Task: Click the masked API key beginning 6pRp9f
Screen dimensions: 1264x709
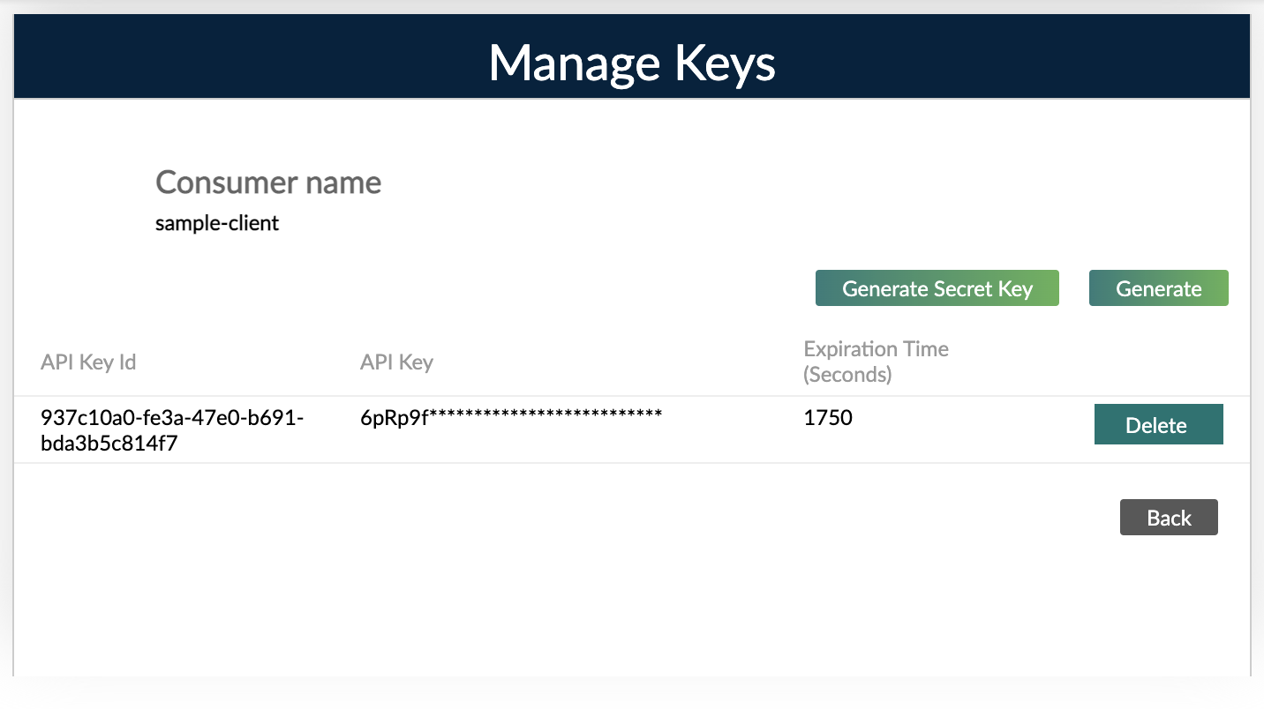Action: click(x=510, y=416)
